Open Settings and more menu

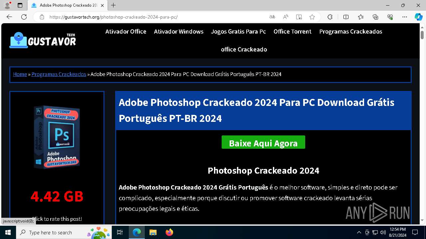tap(405, 17)
